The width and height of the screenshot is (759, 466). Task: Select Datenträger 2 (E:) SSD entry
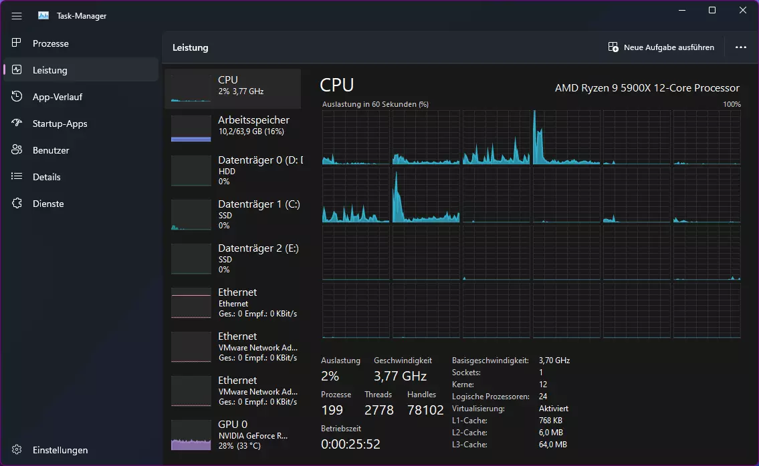233,258
